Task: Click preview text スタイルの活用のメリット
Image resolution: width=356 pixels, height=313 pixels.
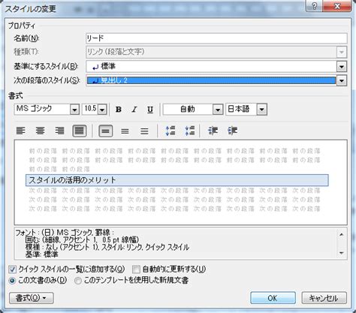Action: coord(73,180)
